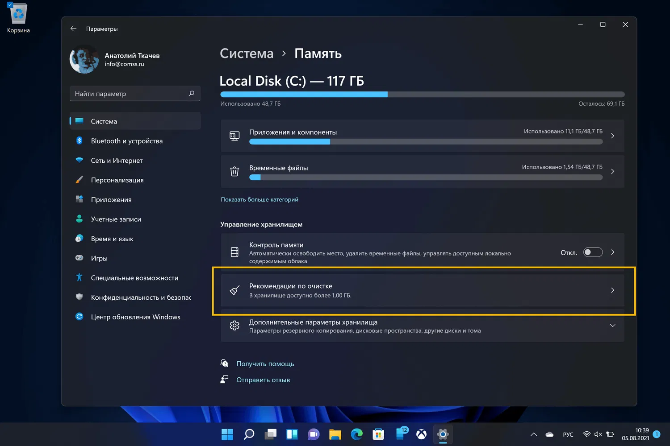Image resolution: width=670 pixels, height=446 pixels.
Task: Enable the Контроль памяти toggle
Action: click(593, 252)
